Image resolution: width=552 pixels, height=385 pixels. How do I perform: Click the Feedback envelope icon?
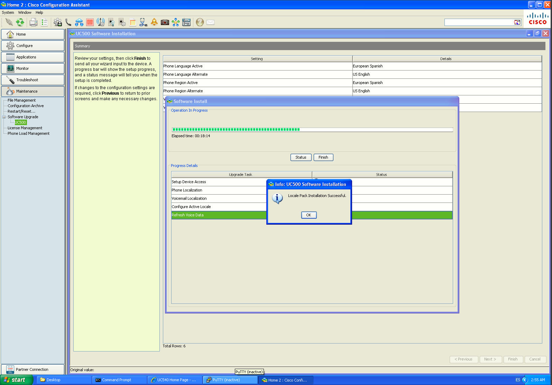210,22
